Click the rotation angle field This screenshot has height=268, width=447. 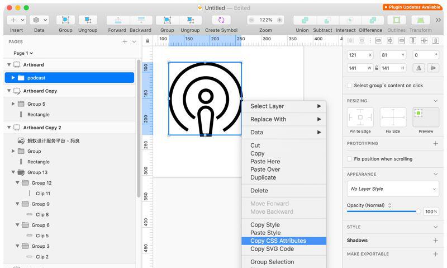point(426,55)
